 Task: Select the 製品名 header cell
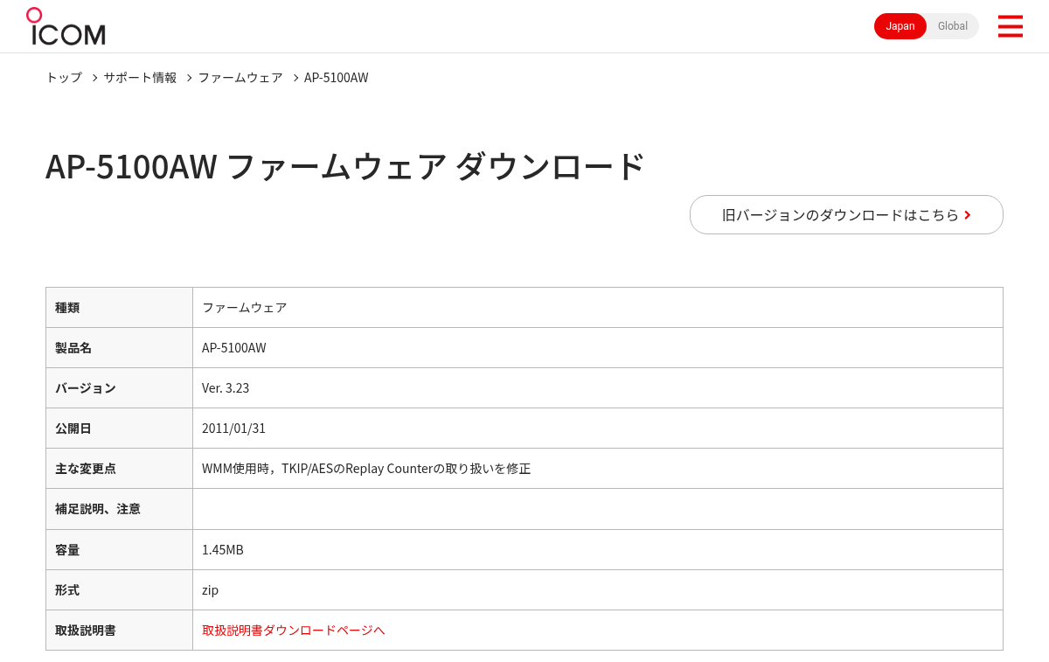click(119, 347)
